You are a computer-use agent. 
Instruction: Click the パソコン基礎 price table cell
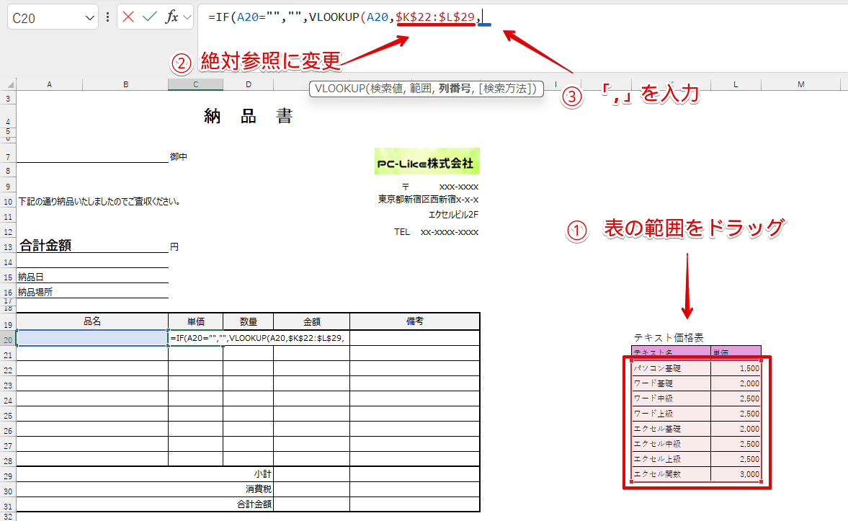671,368
